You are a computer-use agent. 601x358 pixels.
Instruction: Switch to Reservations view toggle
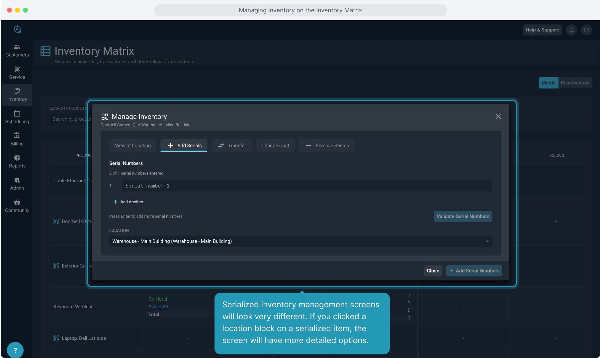[x=575, y=83]
